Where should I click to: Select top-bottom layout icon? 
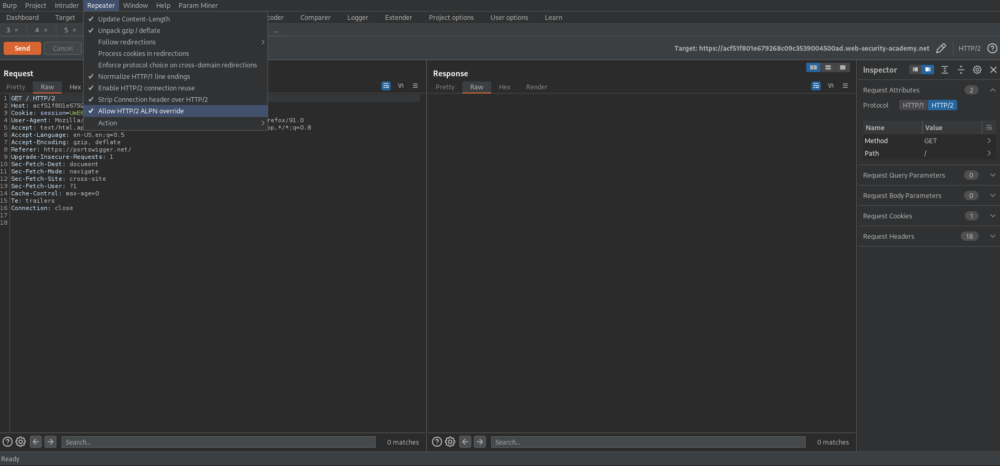point(828,67)
